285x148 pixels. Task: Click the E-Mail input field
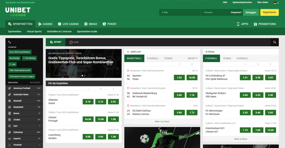coord(180,12)
